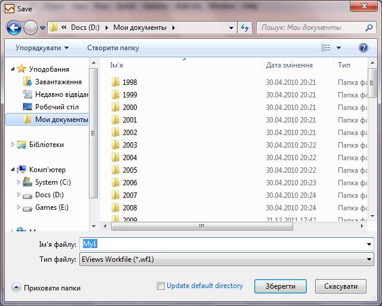Select the 2001 folder icon
382x306 pixels.
point(115,120)
